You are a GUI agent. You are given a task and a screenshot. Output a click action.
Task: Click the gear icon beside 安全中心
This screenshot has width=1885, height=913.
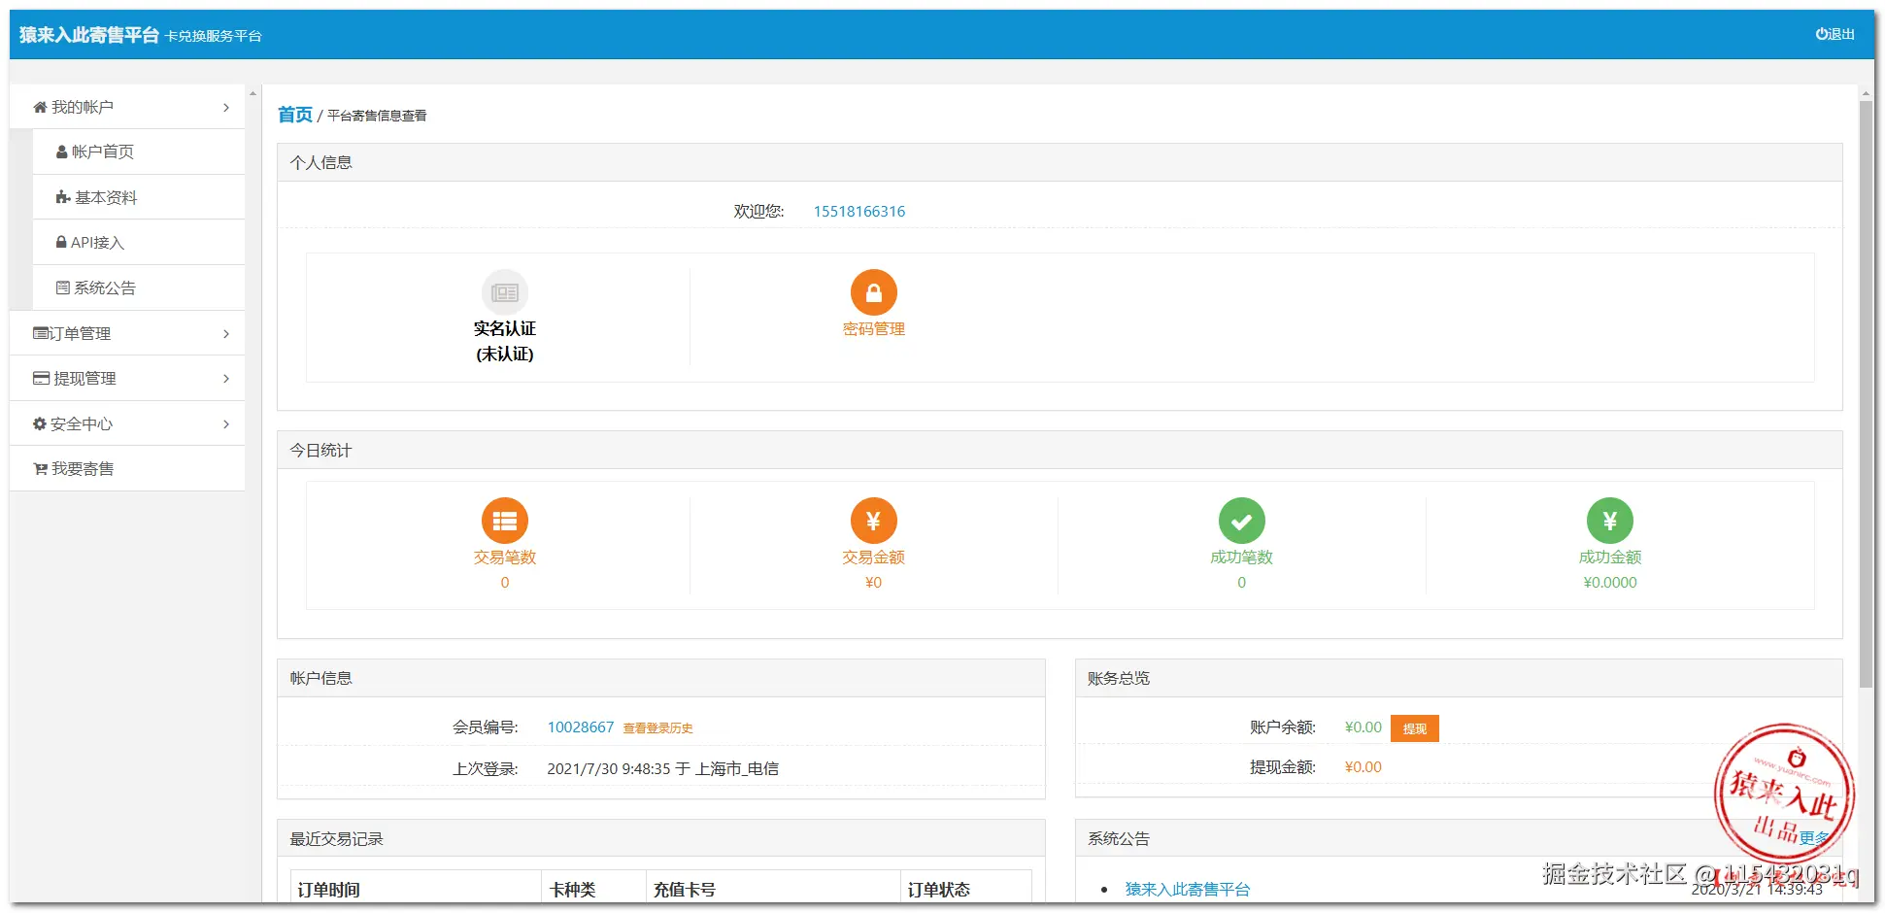(x=40, y=423)
